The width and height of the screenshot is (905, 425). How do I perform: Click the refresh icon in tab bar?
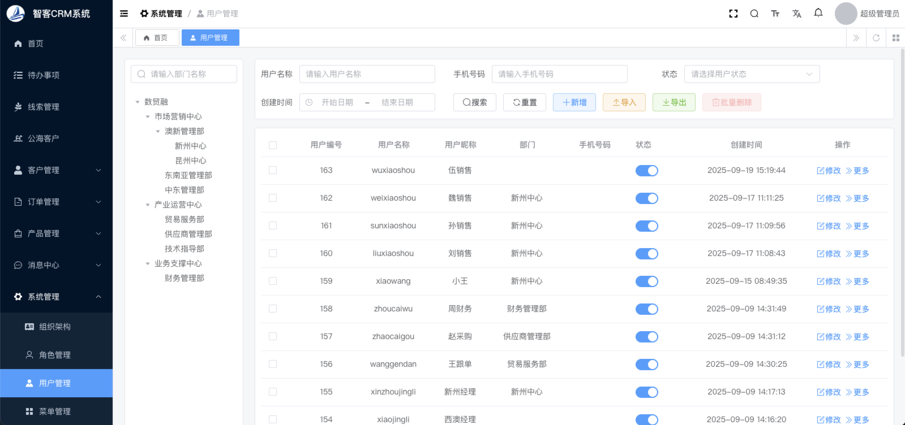(876, 38)
